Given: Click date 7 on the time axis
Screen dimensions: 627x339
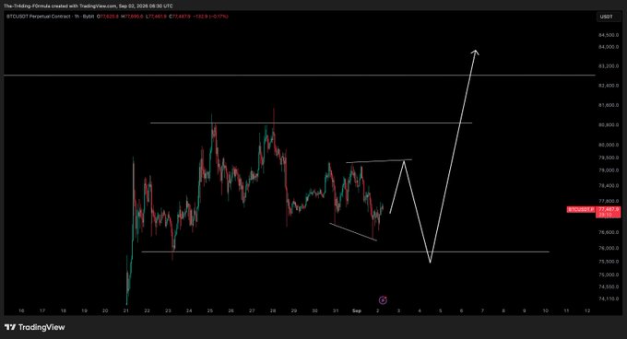Looking at the screenshot, I should click(x=482, y=310).
